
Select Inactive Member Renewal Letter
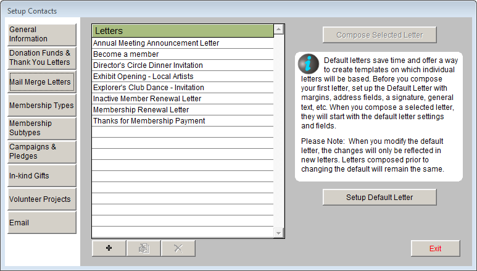tap(183, 99)
